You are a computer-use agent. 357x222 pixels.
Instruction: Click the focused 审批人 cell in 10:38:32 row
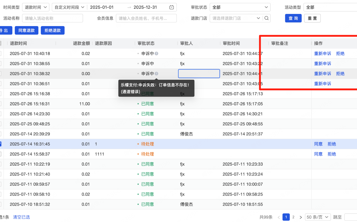tap(199, 74)
